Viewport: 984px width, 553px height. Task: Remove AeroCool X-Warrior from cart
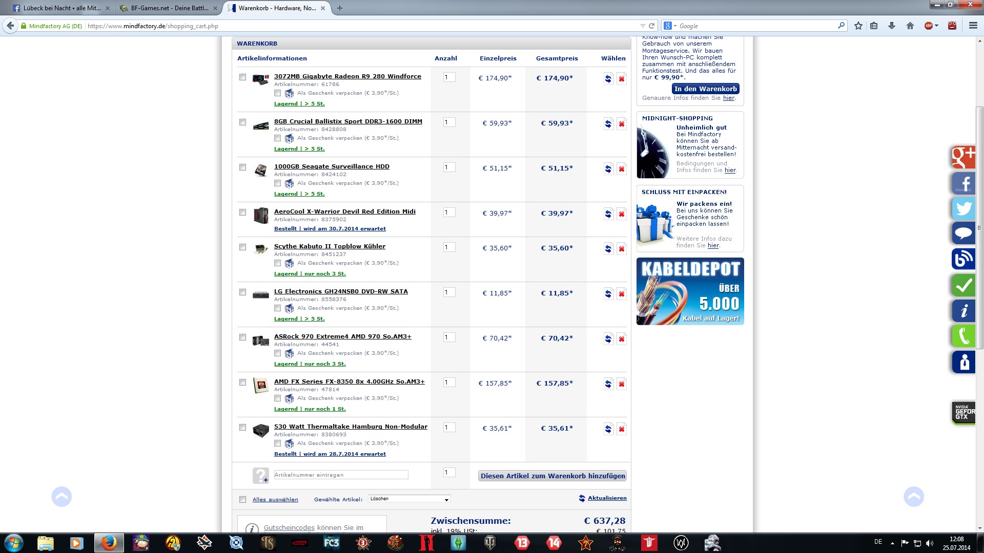tap(621, 214)
